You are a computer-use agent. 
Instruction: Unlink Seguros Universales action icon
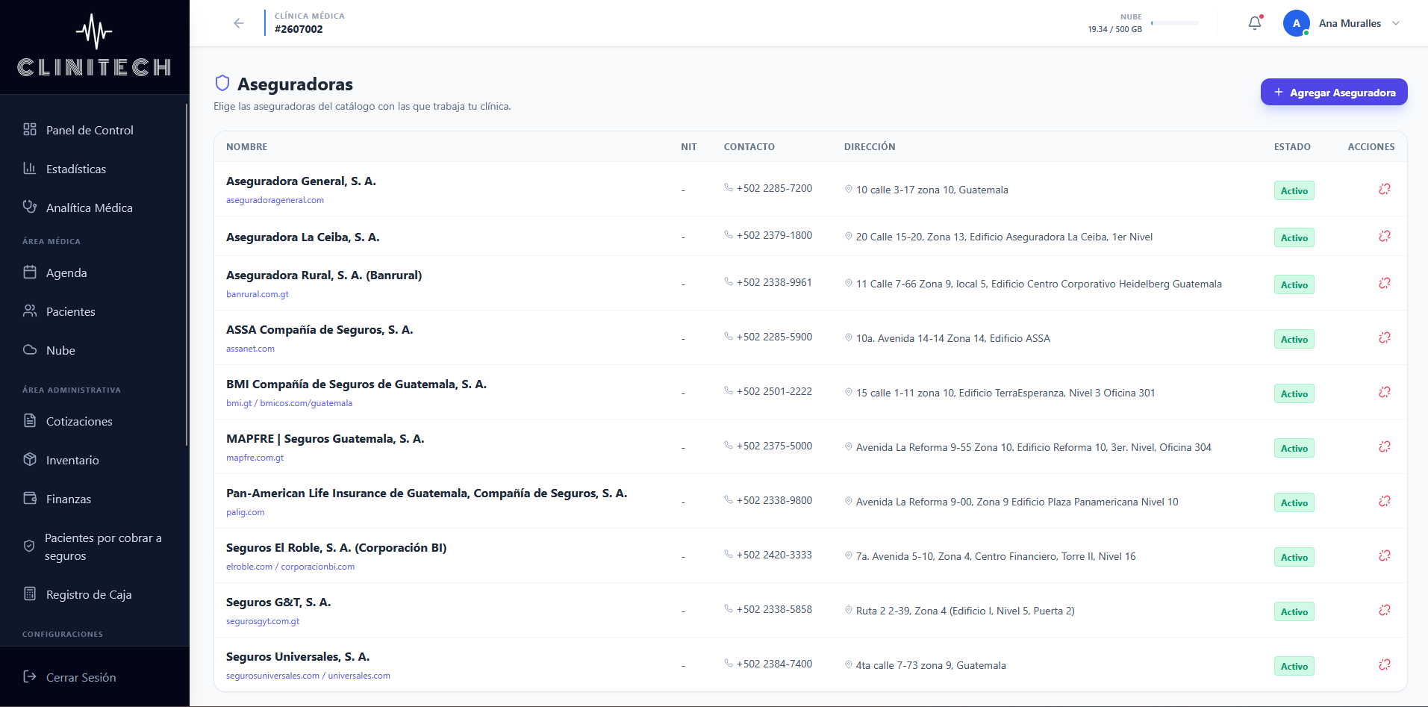pos(1385,664)
